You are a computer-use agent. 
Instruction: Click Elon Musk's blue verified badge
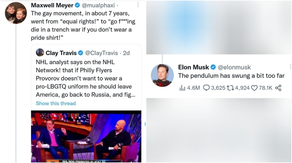pyautogui.click(x=213, y=67)
